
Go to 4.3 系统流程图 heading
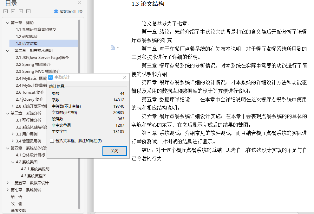pos(33,176)
